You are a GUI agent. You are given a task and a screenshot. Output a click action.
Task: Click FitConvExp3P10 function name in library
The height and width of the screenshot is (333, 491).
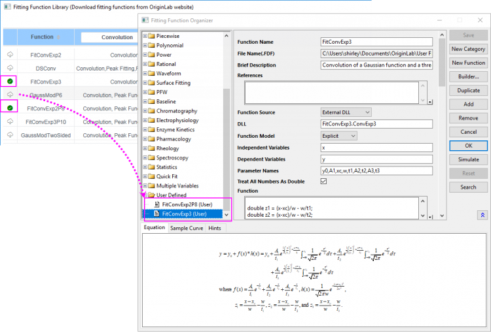click(x=46, y=122)
